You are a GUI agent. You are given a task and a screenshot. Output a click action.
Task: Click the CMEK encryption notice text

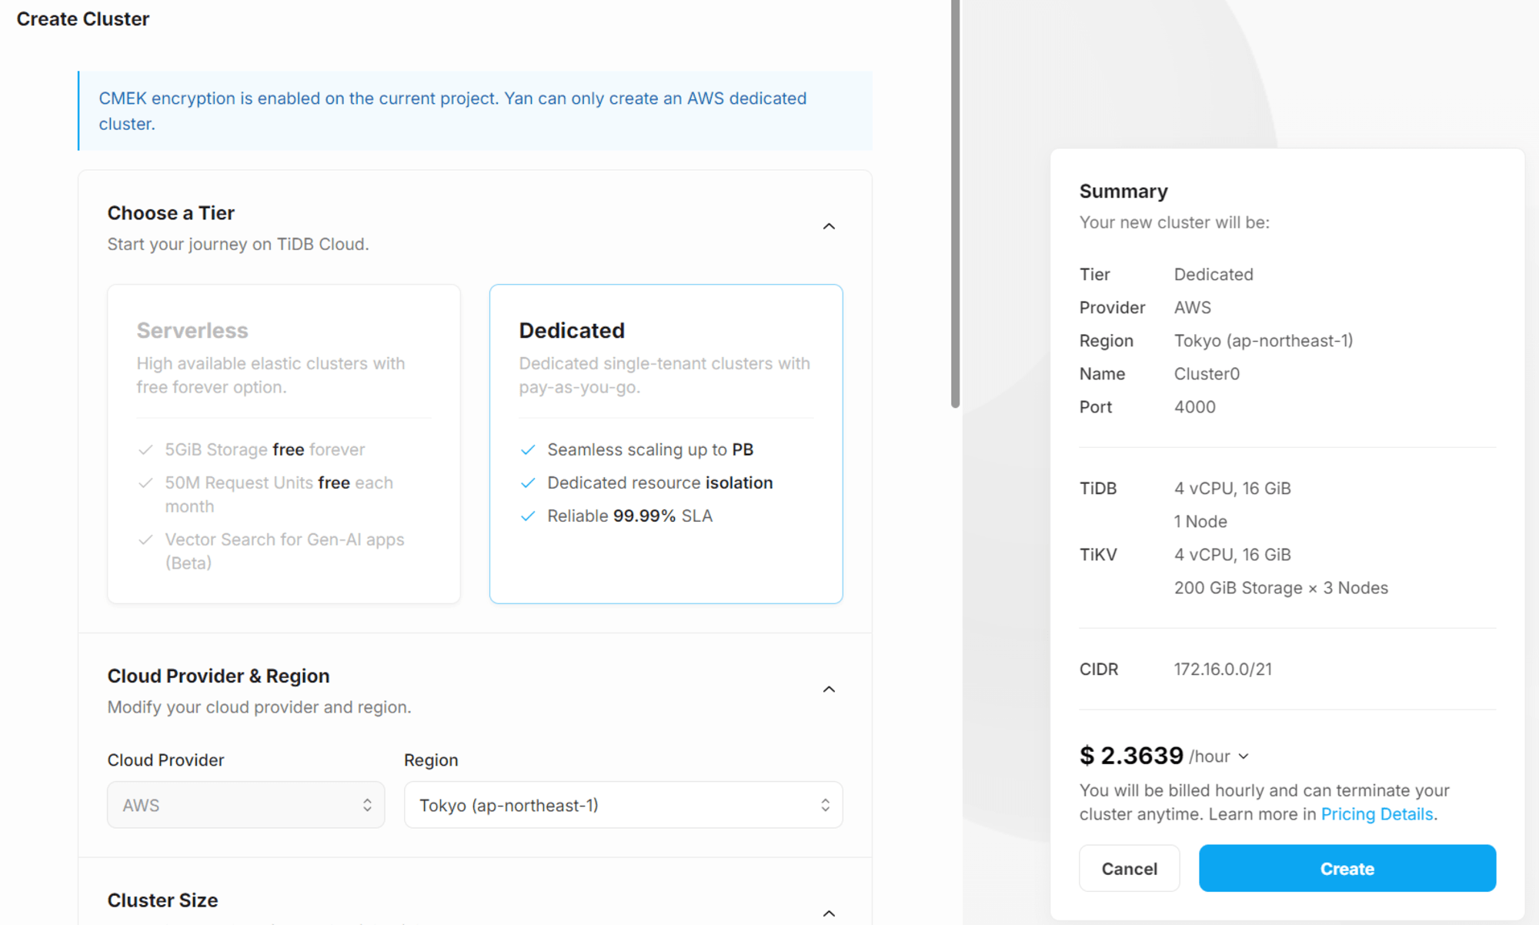coord(452,111)
